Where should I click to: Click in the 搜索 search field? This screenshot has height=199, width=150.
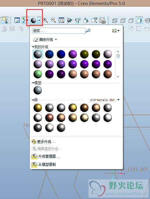(x=59, y=31)
